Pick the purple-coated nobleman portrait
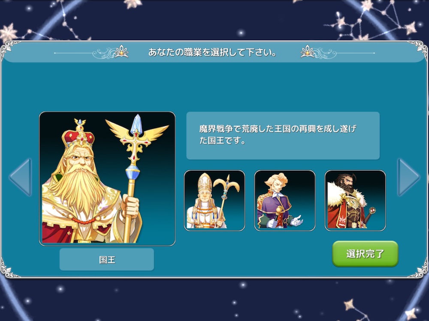 (285, 201)
